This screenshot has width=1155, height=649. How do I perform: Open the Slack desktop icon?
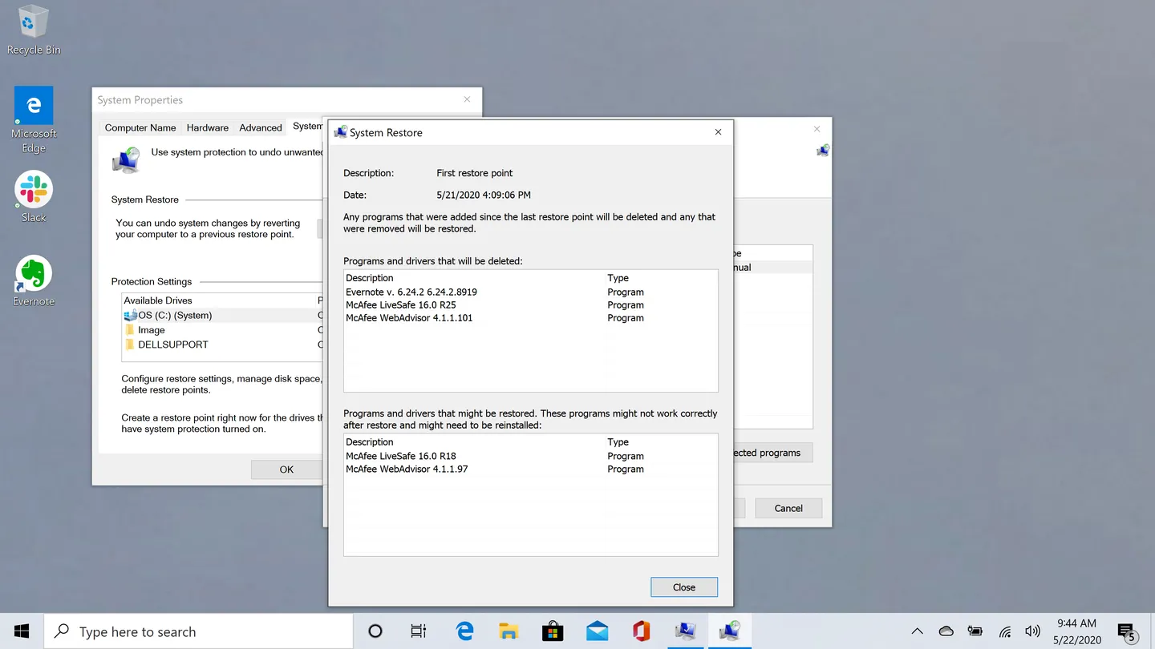[x=34, y=197]
